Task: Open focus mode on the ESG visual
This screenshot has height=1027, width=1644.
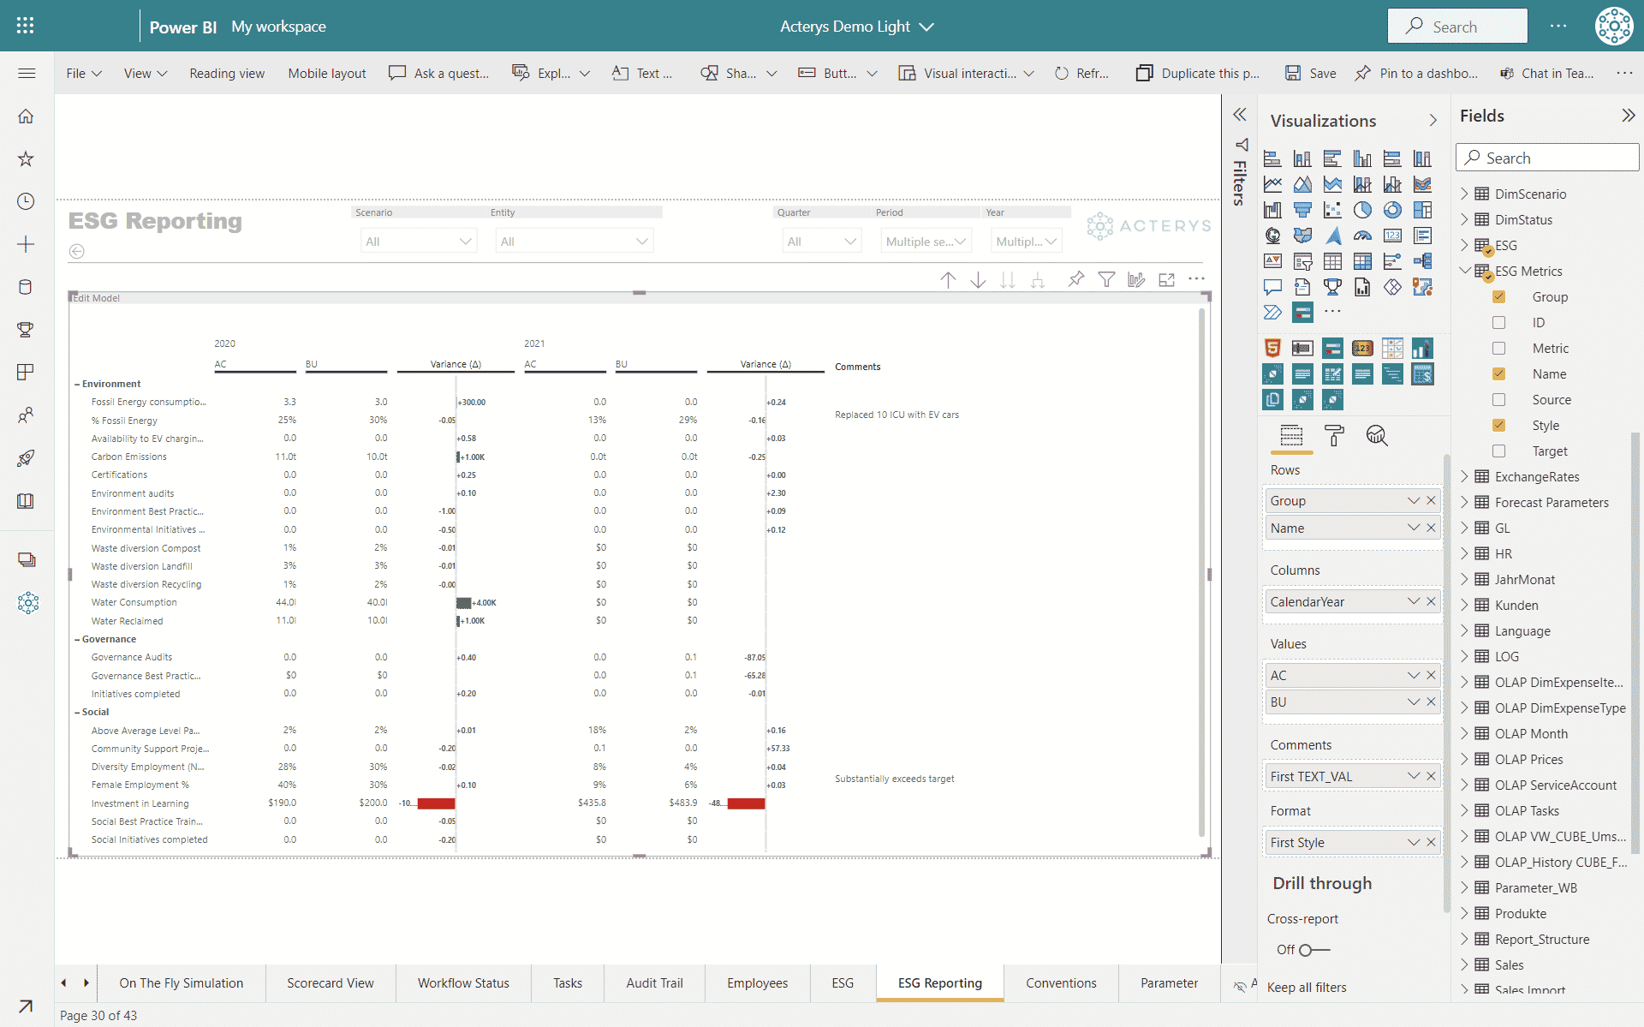Action: 1167,279
